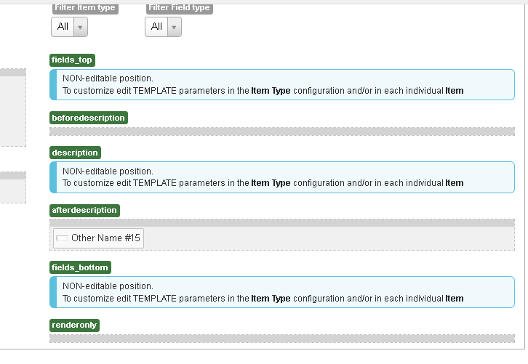Click the icon beside Other Name #15

coord(62,238)
